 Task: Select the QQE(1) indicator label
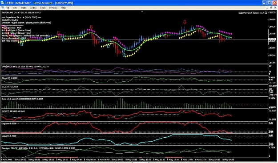pyautogui.click(x=13, y=111)
